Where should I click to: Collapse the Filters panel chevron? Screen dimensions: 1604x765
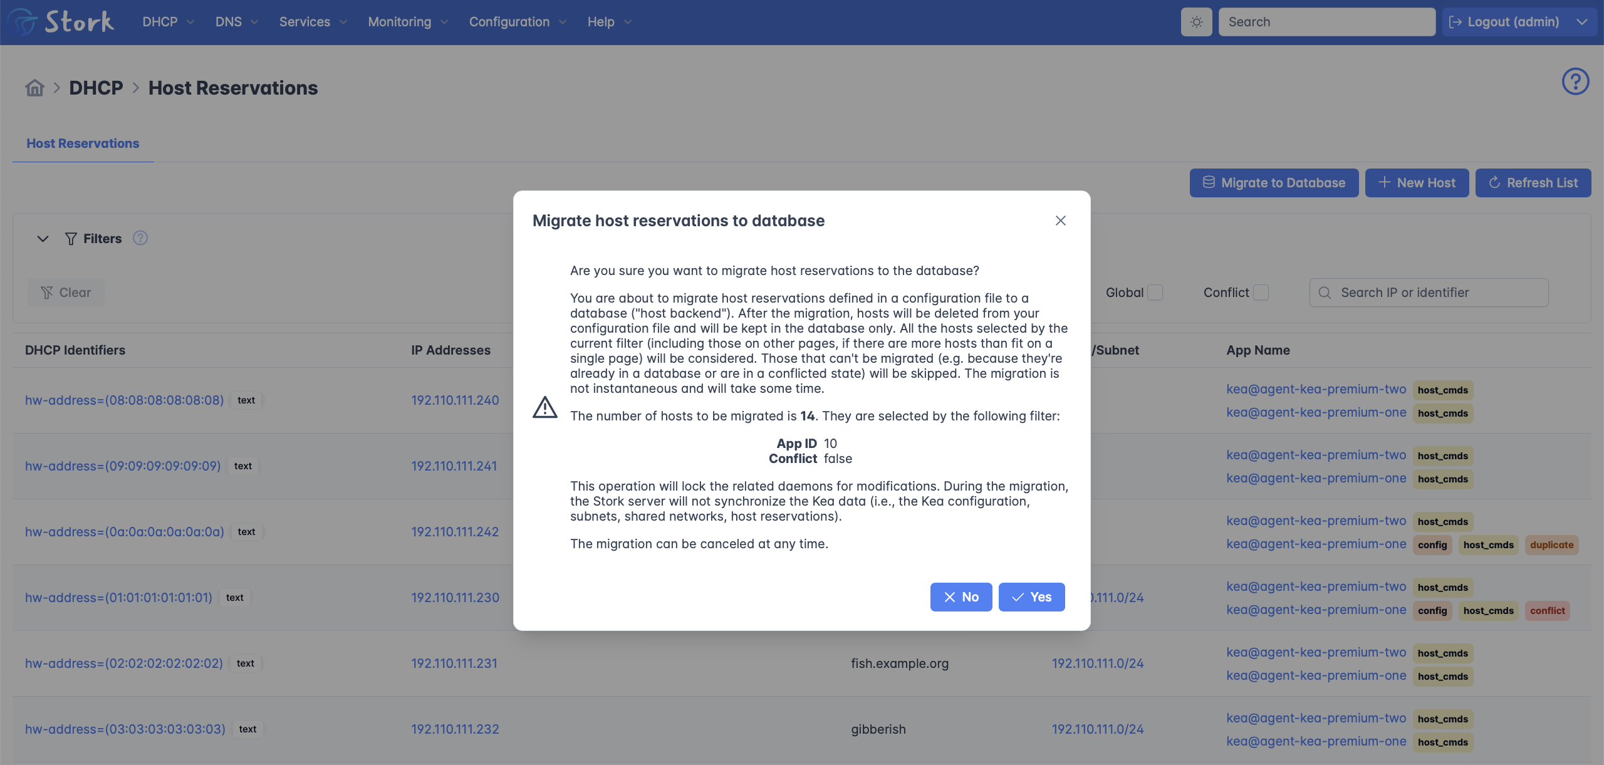coord(43,239)
